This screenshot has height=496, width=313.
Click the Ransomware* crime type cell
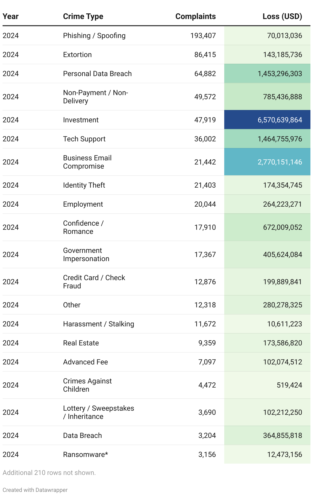pyautogui.click(x=85, y=455)
